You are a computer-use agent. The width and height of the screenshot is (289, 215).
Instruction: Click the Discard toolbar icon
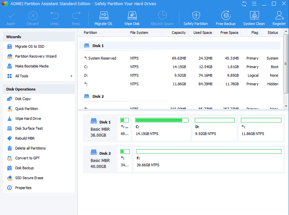tap(33, 18)
